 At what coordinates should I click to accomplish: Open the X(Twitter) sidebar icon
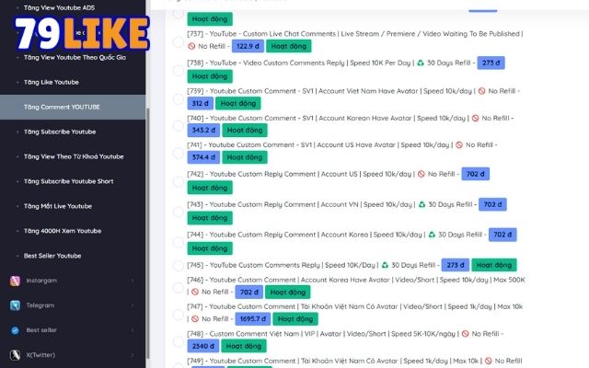[x=15, y=355]
